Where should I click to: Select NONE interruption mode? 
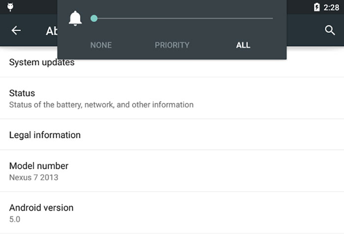[x=101, y=45]
